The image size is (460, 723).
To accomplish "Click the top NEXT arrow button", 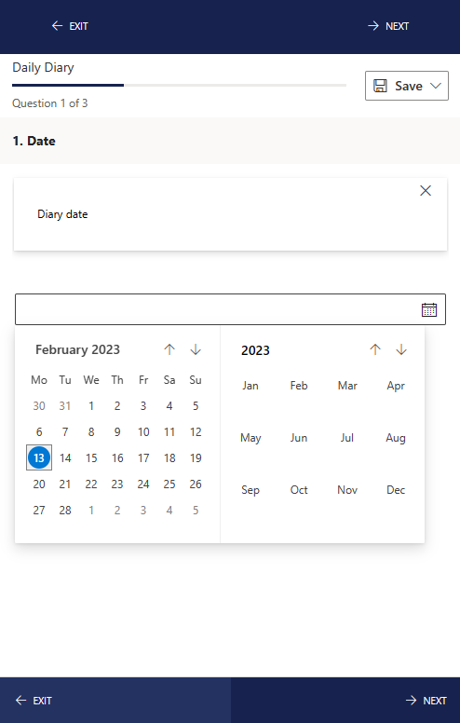I will pos(388,26).
